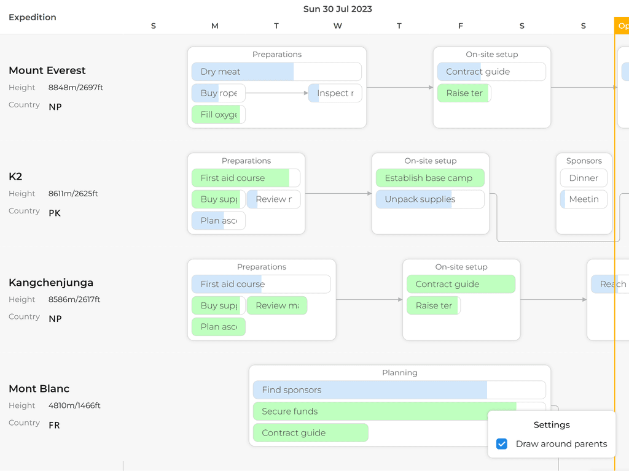The image size is (629, 471).
Task: Click the Planning group header for Mont Blanc
Action: tap(399, 373)
